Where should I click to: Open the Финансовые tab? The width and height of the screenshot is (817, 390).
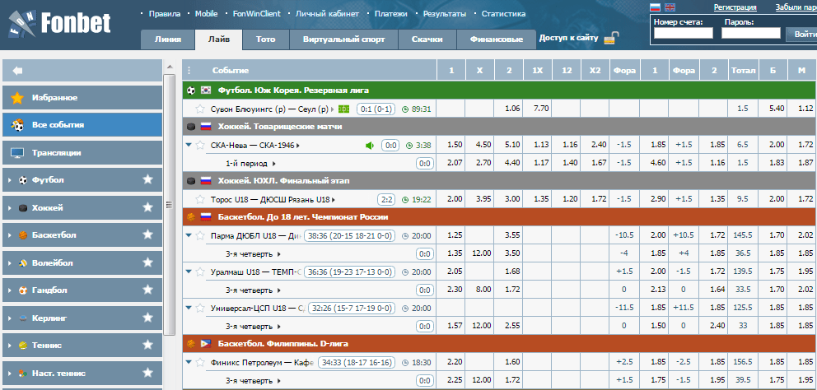pyautogui.click(x=497, y=39)
